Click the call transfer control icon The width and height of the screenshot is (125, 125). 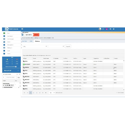(x=5, y=85)
